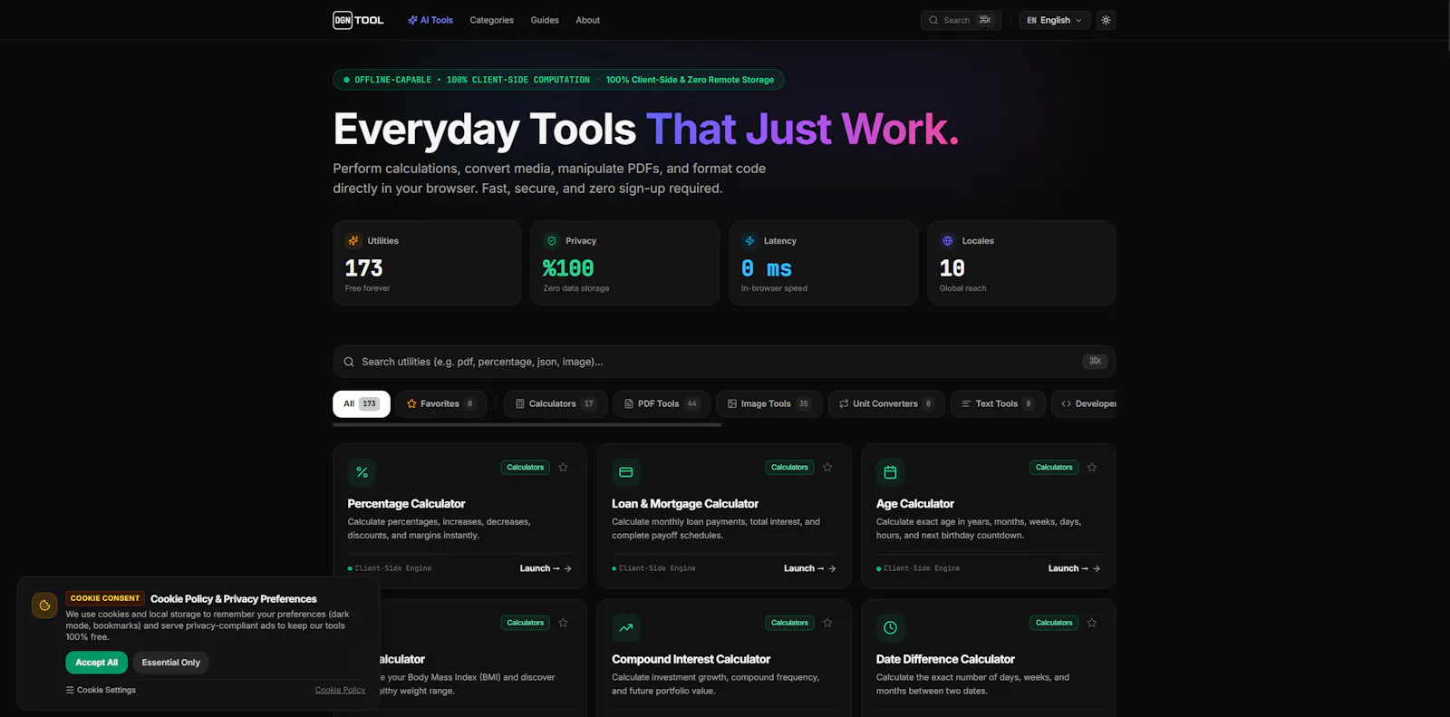Click the Loan & Mortgage card icon
Image resolution: width=1450 pixels, height=717 pixels.
pyautogui.click(x=625, y=472)
